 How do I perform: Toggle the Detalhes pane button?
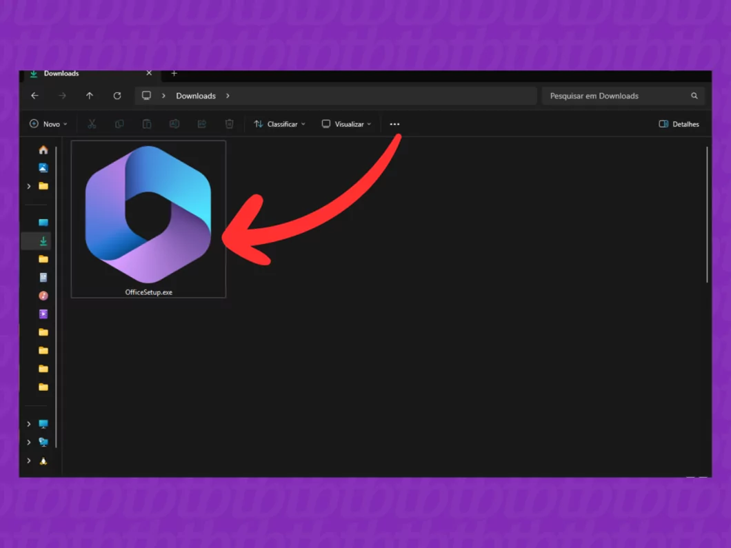(679, 124)
